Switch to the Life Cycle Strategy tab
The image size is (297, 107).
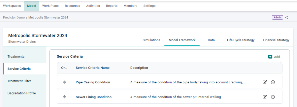click(240, 40)
